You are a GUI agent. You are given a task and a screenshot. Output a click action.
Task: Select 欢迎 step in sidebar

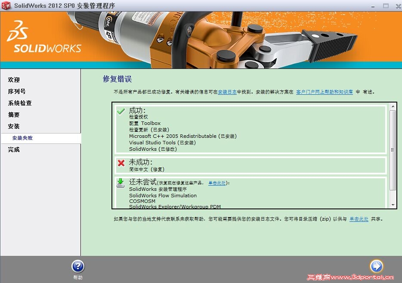click(x=14, y=80)
